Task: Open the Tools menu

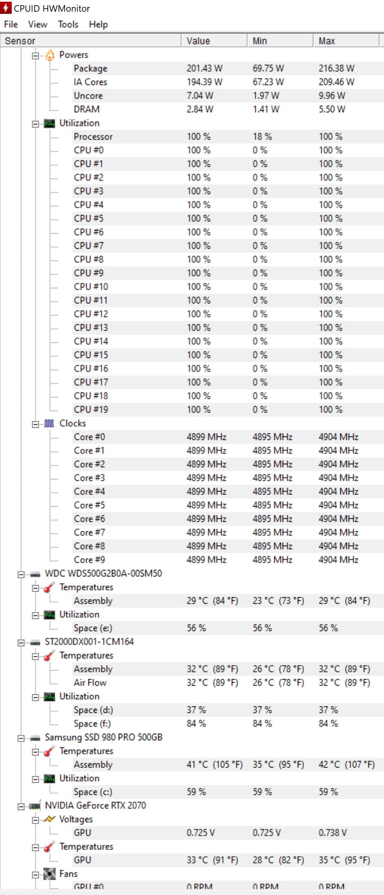Action: tap(68, 24)
